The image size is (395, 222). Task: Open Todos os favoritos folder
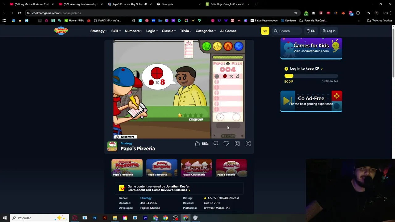click(x=380, y=21)
